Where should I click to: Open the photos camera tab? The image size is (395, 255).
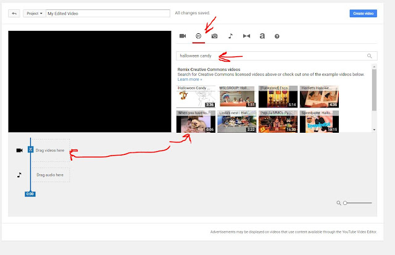point(214,36)
